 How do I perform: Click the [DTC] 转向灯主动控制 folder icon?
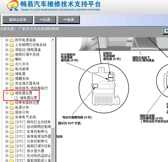coord(12,122)
